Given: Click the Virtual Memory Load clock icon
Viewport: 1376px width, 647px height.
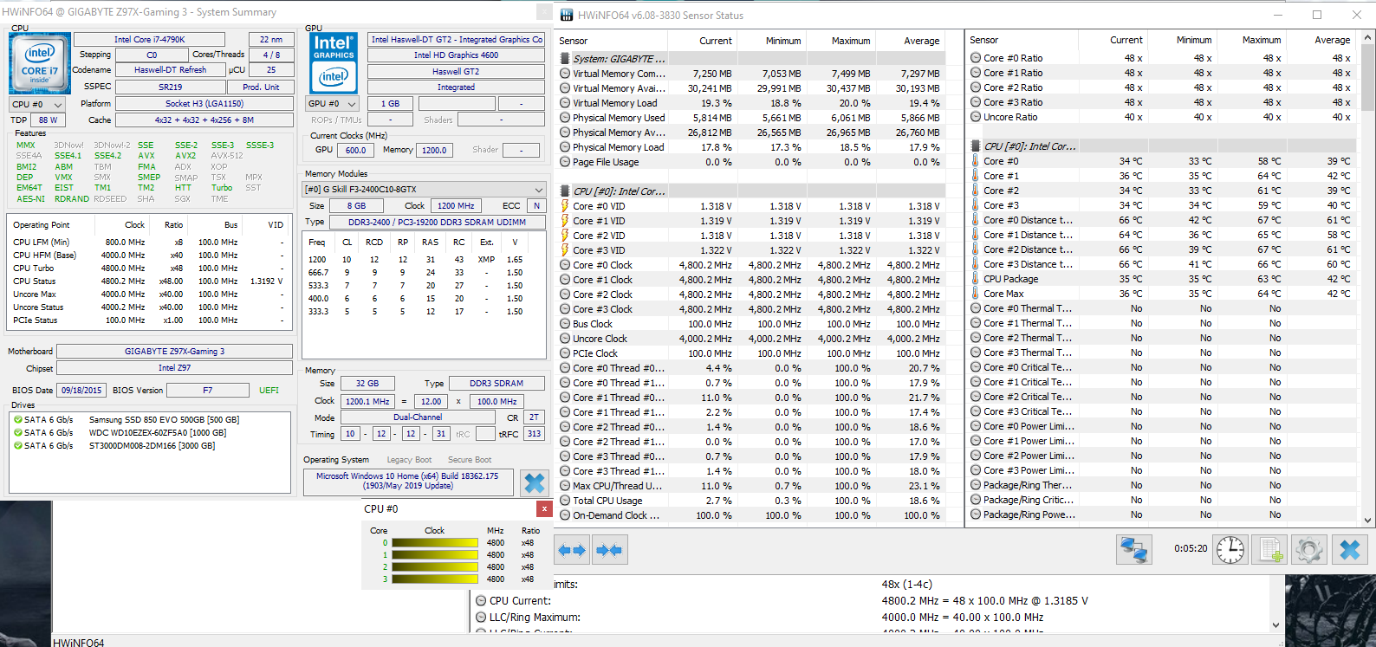Looking at the screenshot, I should [565, 103].
